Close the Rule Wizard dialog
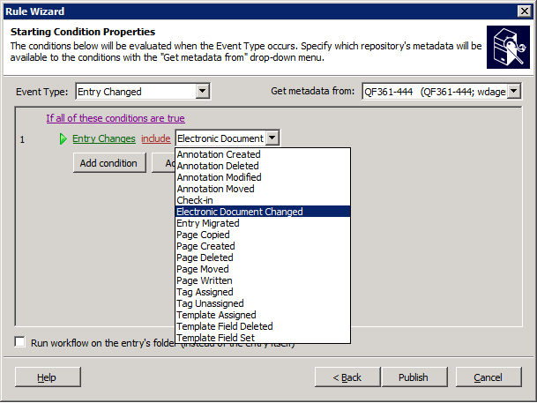 pyautogui.click(x=523, y=10)
